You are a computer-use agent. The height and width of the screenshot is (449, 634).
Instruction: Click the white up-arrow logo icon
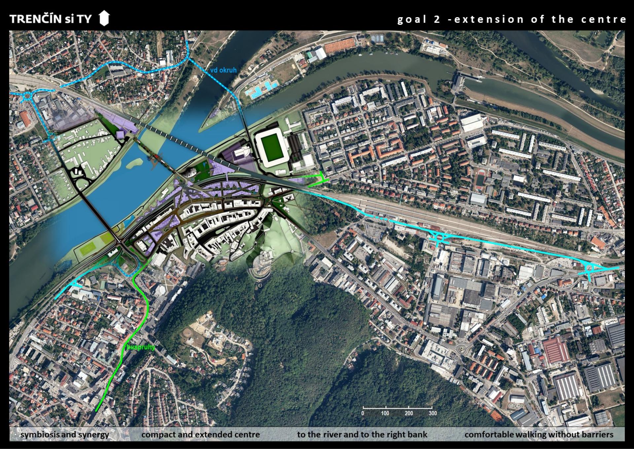104,18
